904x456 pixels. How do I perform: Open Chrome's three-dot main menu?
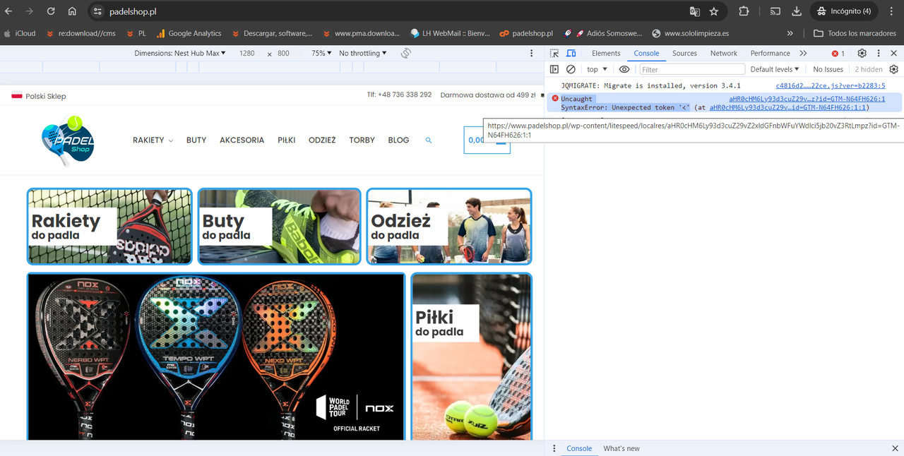click(x=891, y=11)
